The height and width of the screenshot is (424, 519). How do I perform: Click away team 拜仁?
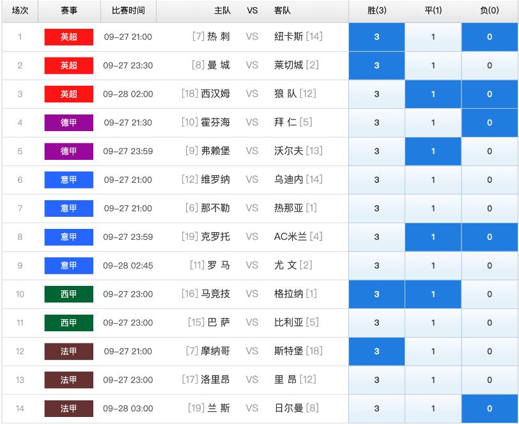(x=285, y=122)
